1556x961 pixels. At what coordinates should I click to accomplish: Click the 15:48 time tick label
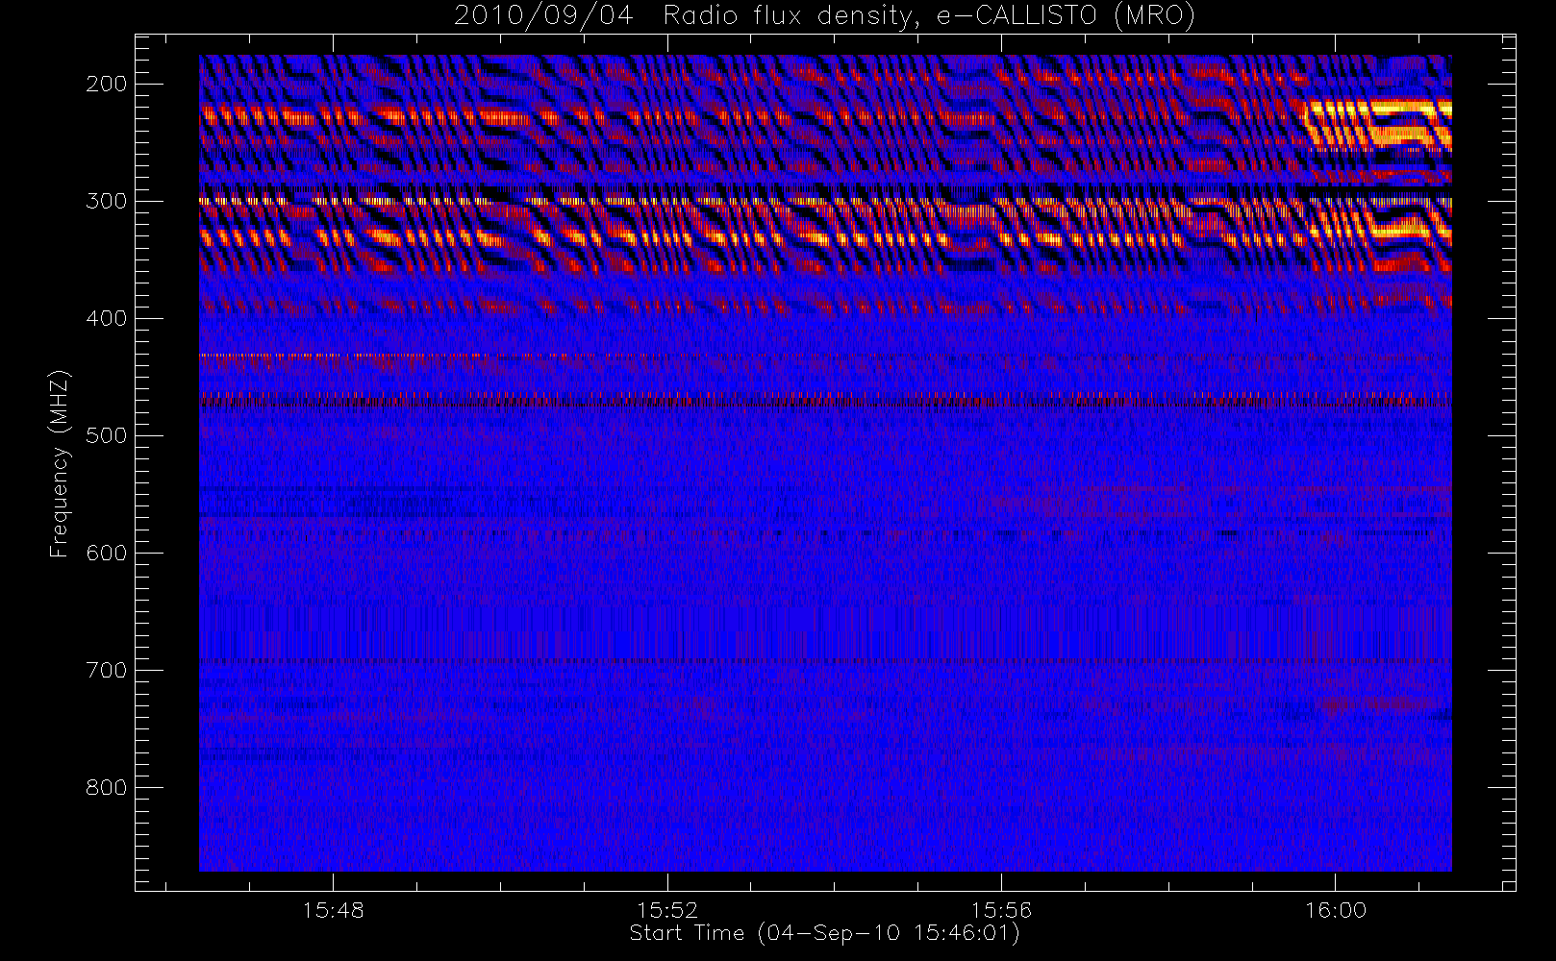(x=333, y=910)
